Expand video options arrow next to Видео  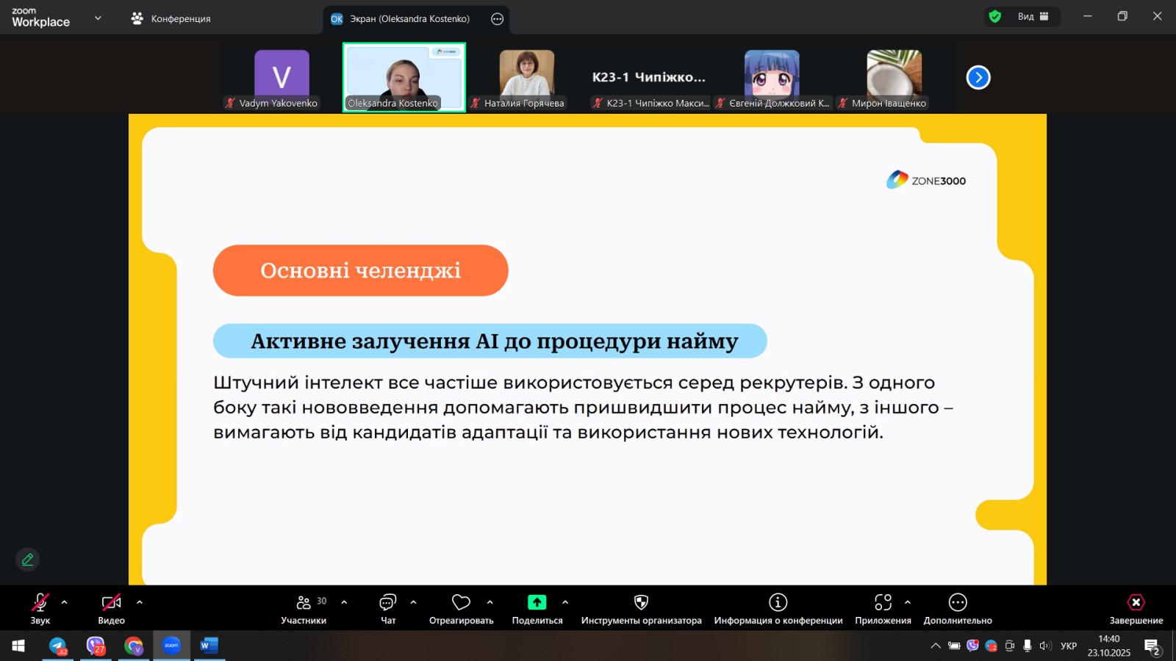click(140, 602)
